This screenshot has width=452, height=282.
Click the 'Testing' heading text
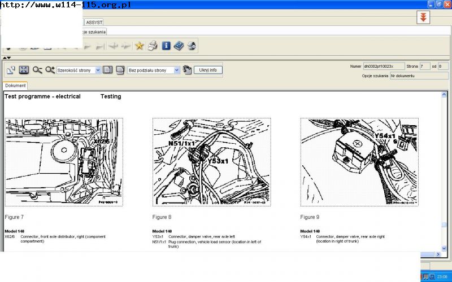(111, 96)
